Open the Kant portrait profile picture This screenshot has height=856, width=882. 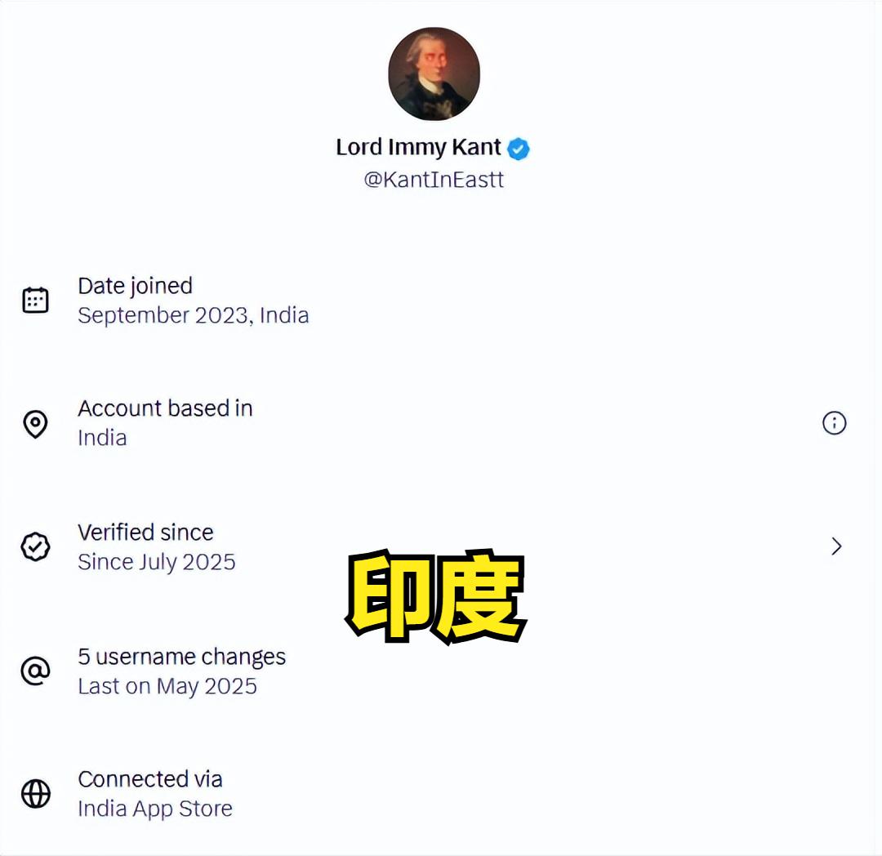[434, 74]
